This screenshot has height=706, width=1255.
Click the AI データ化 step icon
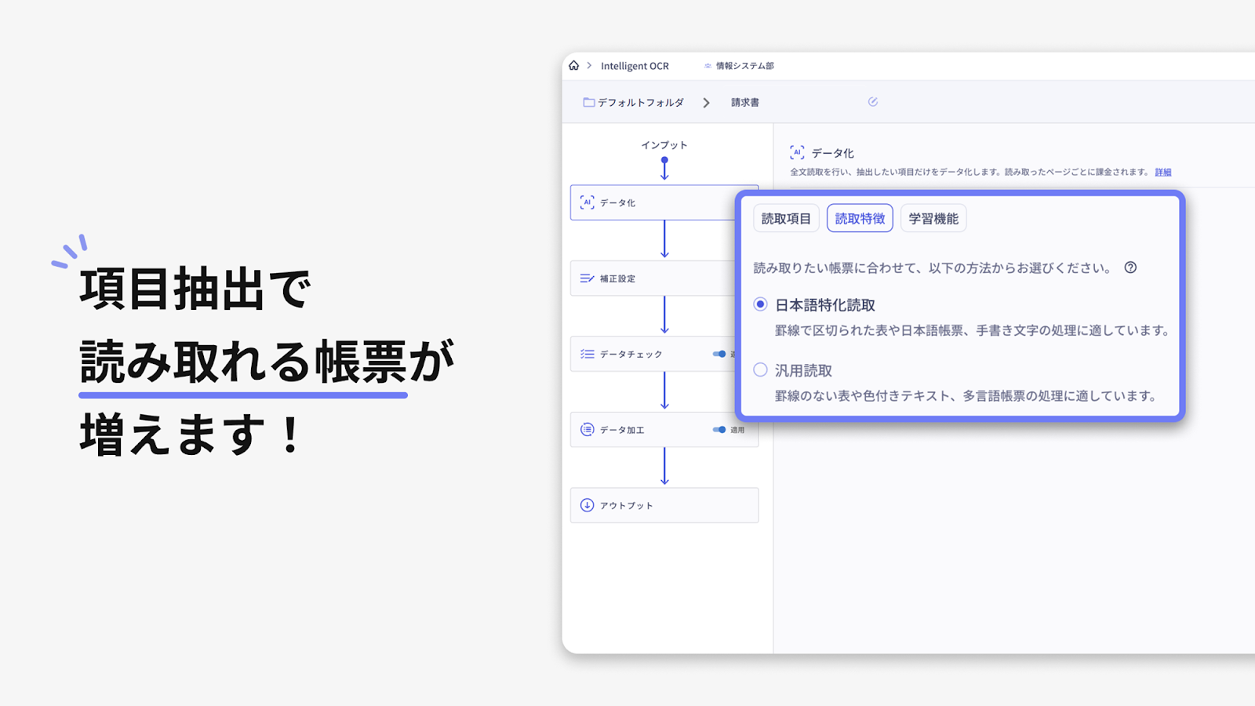coord(587,202)
